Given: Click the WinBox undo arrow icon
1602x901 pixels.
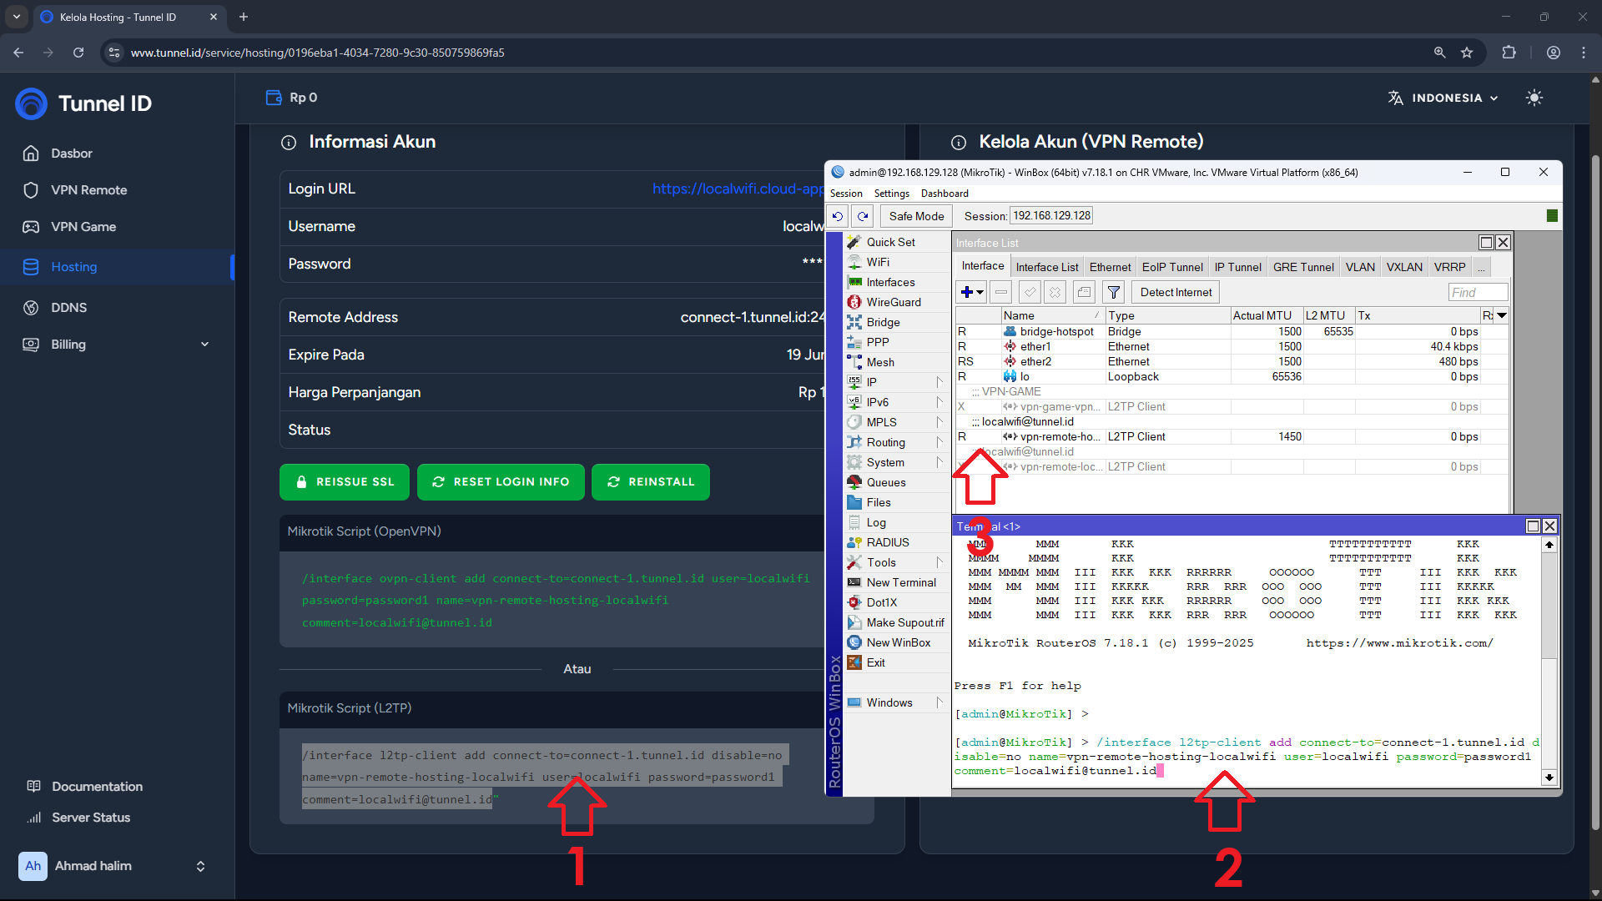Looking at the screenshot, I should coord(838,216).
